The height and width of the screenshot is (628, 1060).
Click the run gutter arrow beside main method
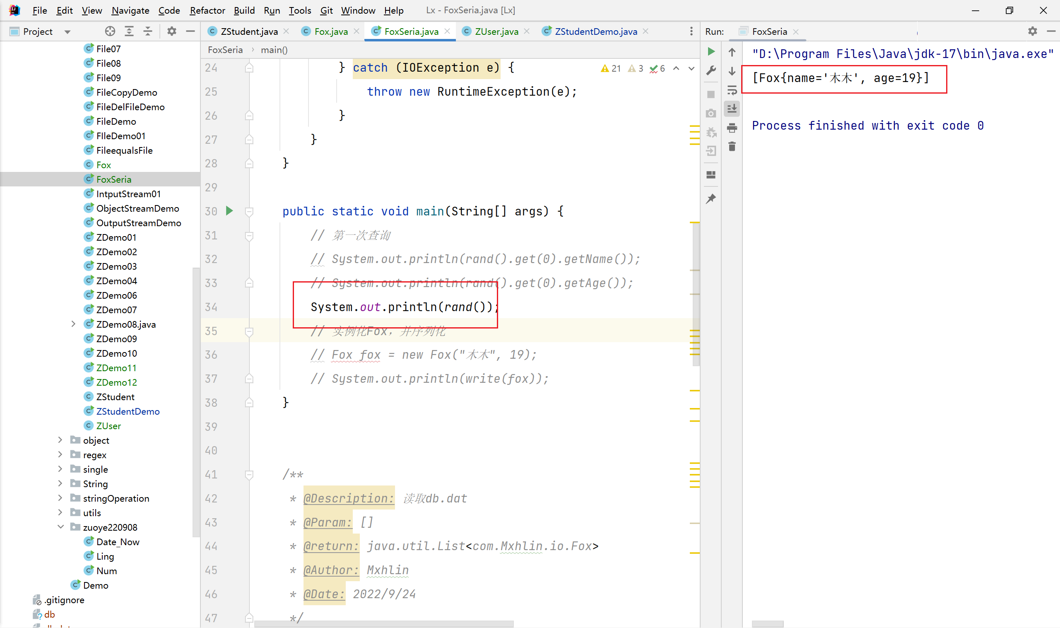229,211
